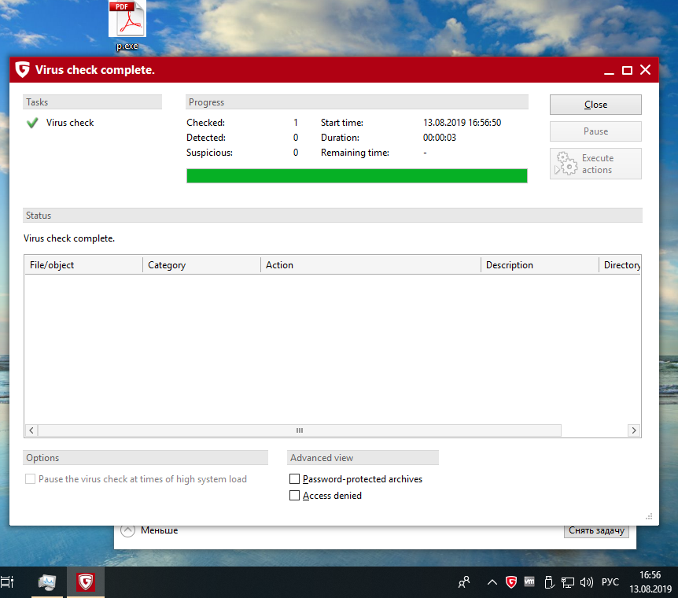Open the People icon in taskbar
The height and width of the screenshot is (598, 678).
[x=464, y=582]
